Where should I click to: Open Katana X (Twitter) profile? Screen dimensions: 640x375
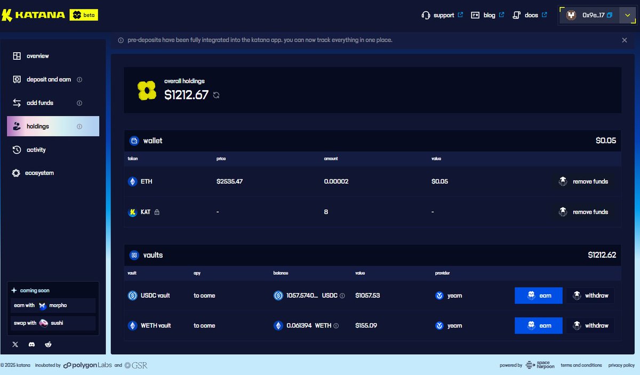point(15,345)
